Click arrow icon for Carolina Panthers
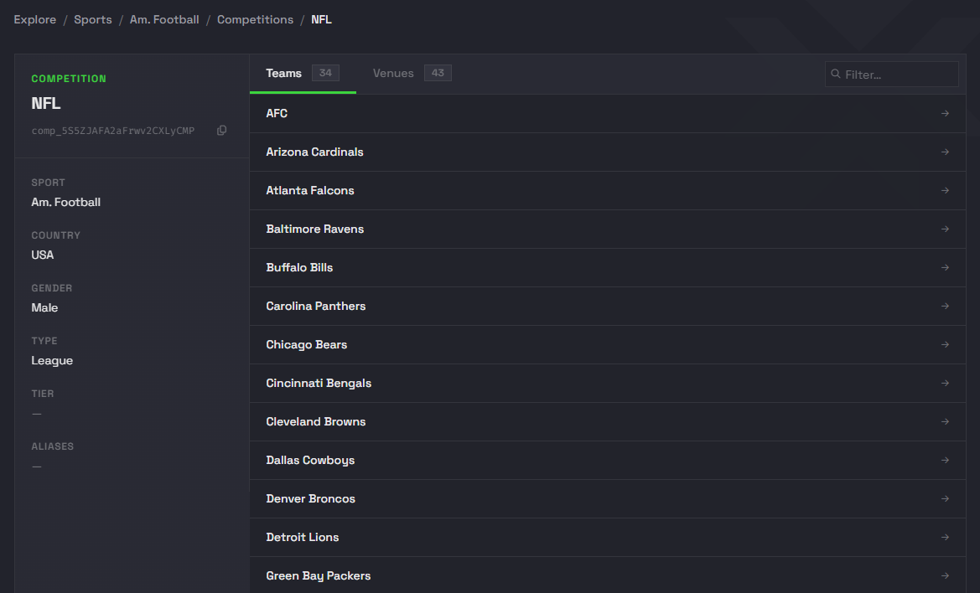Image resolution: width=980 pixels, height=593 pixels. 945,307
